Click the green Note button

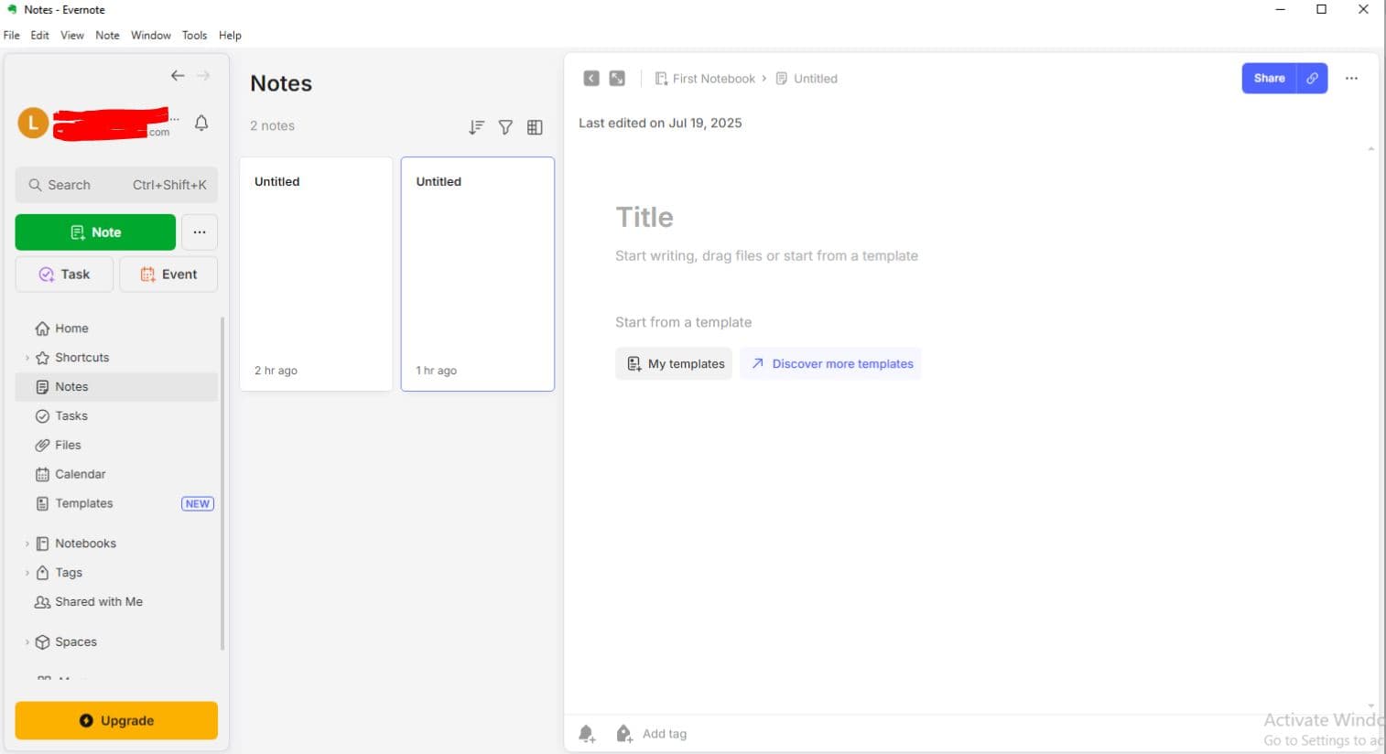(x=94, y=232)
